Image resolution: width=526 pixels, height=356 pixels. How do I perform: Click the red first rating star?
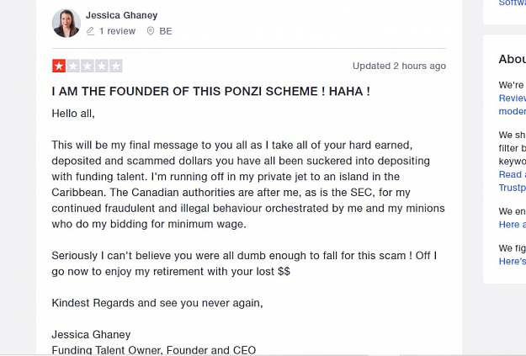point(59,66)
